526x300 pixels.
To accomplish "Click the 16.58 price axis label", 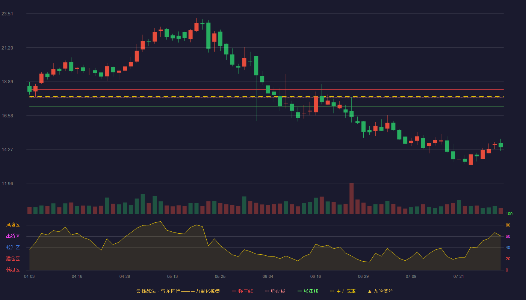I will pyautogui.click(x=7, y=116).
